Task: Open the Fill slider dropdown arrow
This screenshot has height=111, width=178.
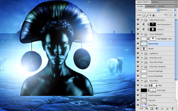Action: pos(175,15)
